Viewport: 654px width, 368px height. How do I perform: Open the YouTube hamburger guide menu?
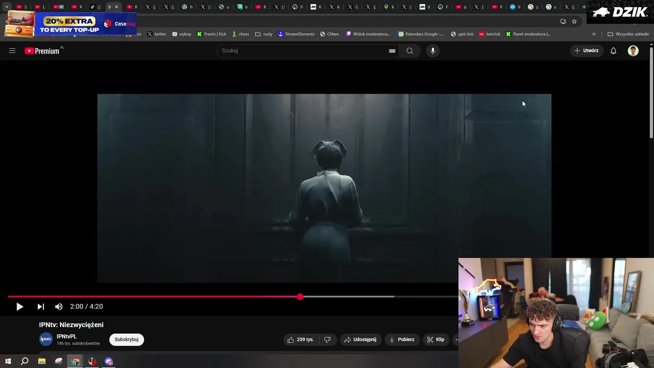(x=12, y=51)
